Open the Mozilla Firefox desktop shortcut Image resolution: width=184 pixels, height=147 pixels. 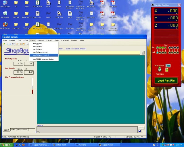click(x=5, y=26)
